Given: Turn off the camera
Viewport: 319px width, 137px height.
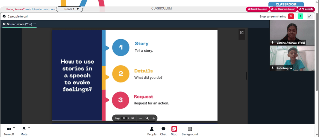Looking at the screenshot, I should click(9, 131).
